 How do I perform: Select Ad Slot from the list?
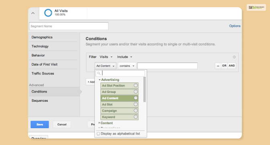click(x=119, y=104)
